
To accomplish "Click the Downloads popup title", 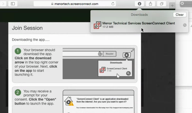I will coord(139,15).
